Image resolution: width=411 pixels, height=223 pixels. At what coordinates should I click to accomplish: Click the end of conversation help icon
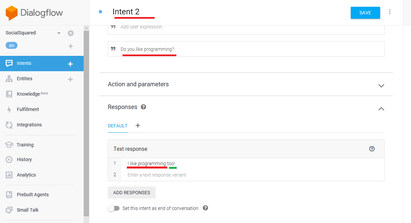point(205,208)
